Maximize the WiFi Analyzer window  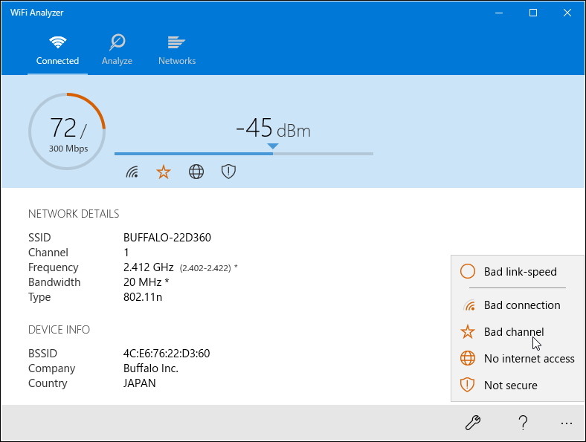(x=533, y=13)
